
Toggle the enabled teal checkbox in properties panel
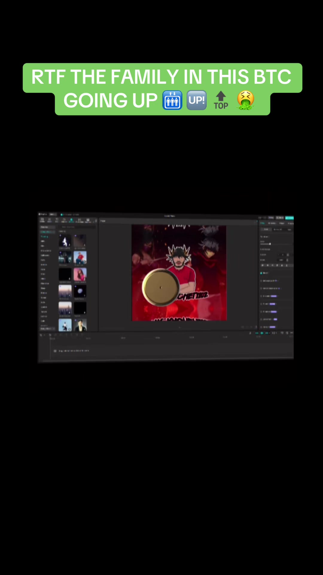click(x=261, y=273)
